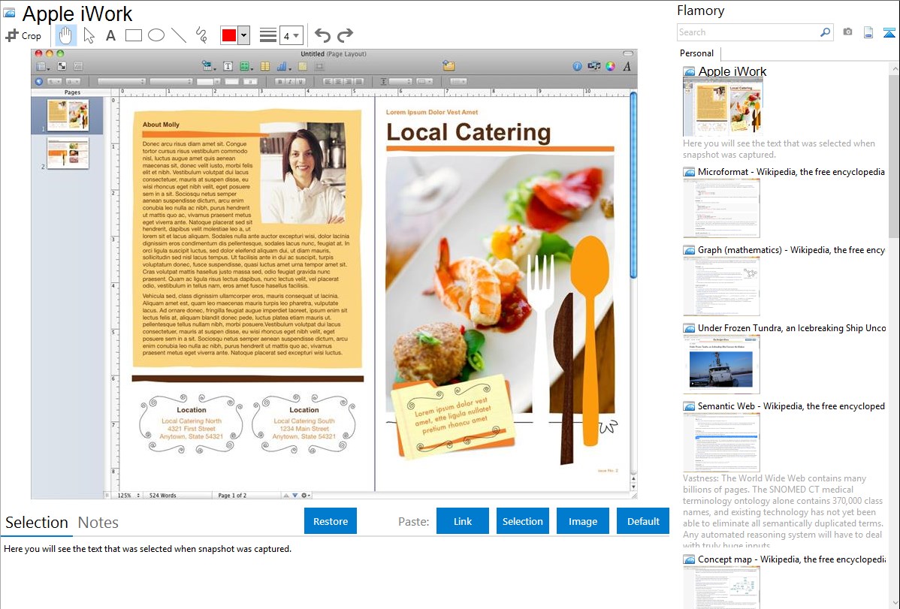Select the freehand scribble tool
Viewport: 900px width, 609px height.
pos(201,35)
